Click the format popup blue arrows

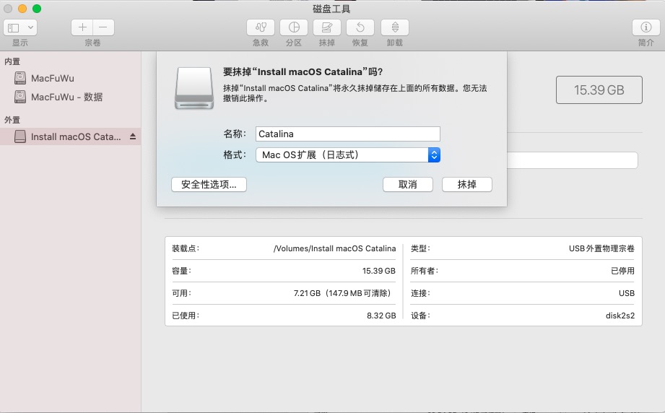click(434, 155)
